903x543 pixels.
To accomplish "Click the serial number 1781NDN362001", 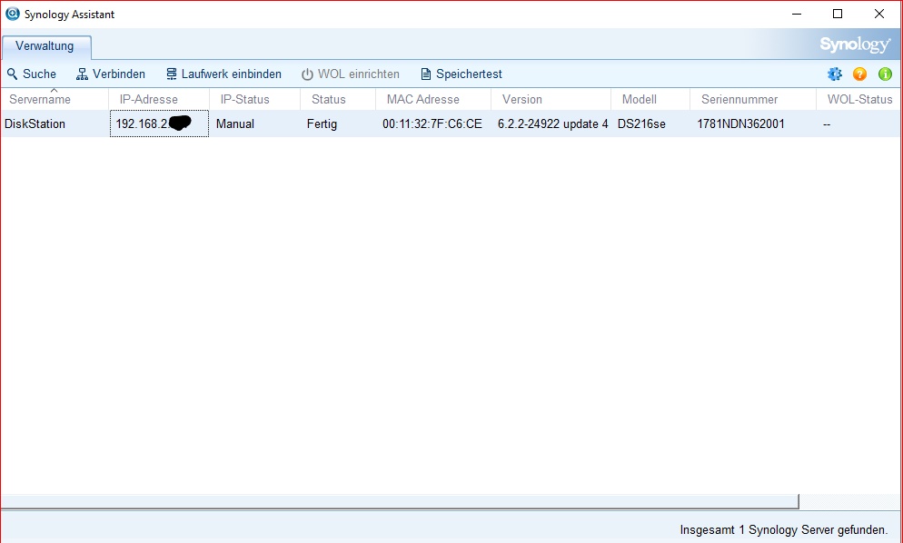I will (x=740, y=123).
